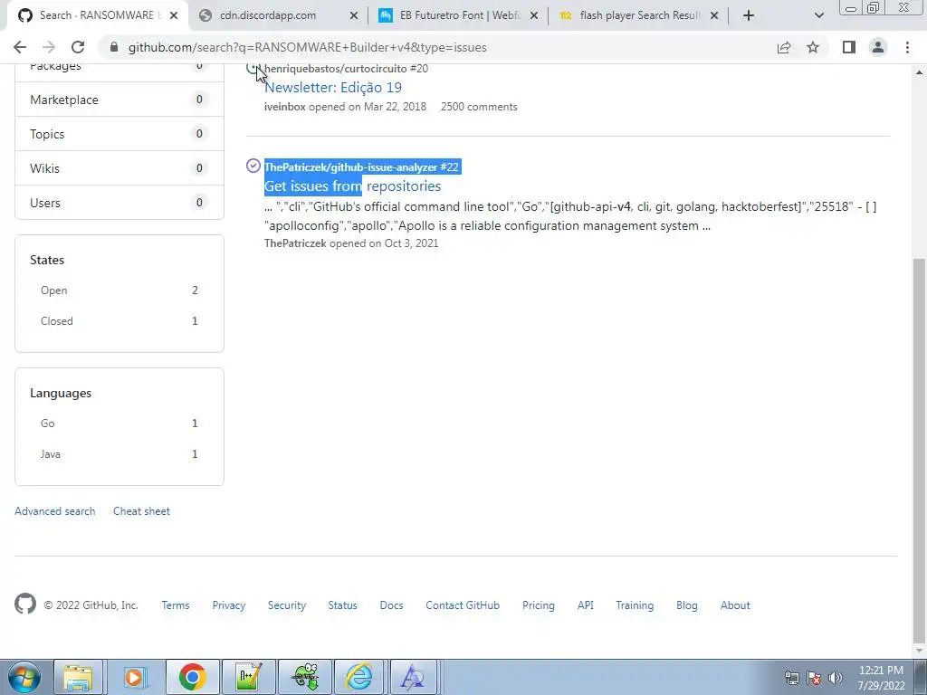Open the Cheat sheet link
927x695 pixels.
141,511
